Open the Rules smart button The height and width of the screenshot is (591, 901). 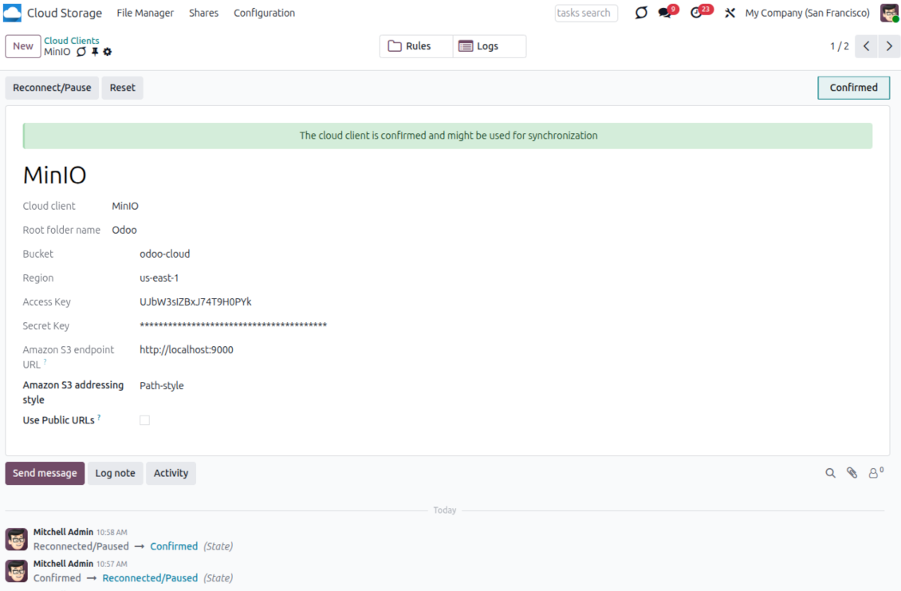pyautogui.click(x=416, y=46)
